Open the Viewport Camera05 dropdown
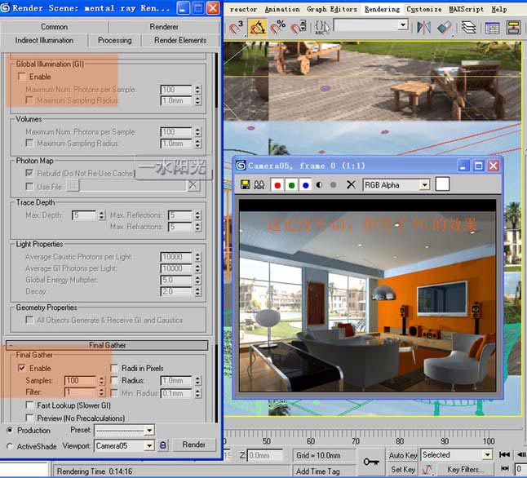 [x=149, y=445]
